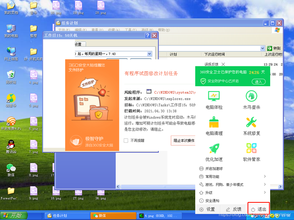Click 开启加速球 entry
Screen dimensions: 294x220
pyautogui.click(x=211, y=169)
